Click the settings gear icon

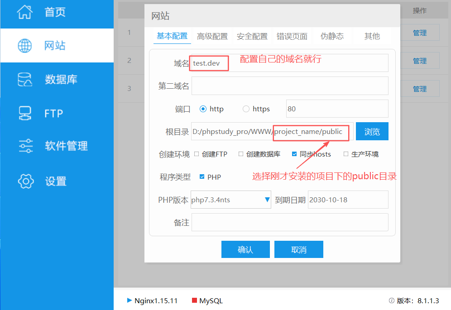tap(25, 181)
